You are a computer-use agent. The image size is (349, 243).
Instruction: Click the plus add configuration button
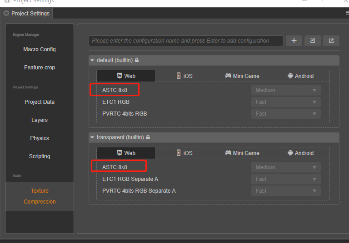(x=294, y=41)
